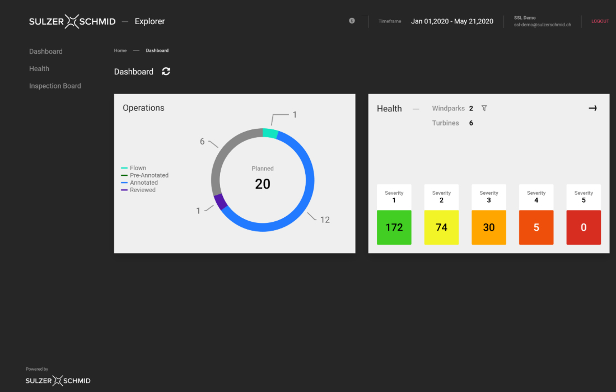Open Dashboard in the sidebar
Image resolution: width=616 pixels, height=392 pixels.
click(x=45, y=52)
